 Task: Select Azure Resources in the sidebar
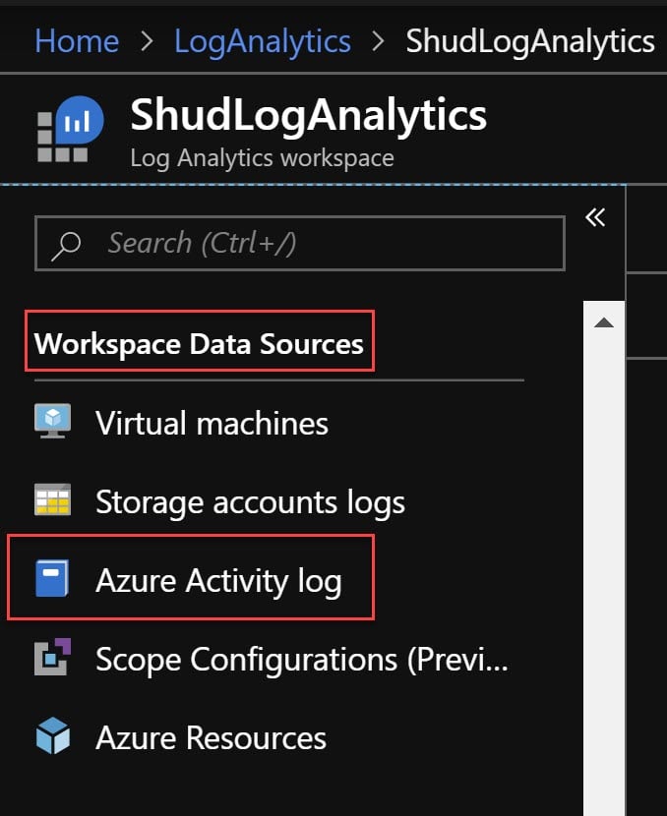point(210,737)
